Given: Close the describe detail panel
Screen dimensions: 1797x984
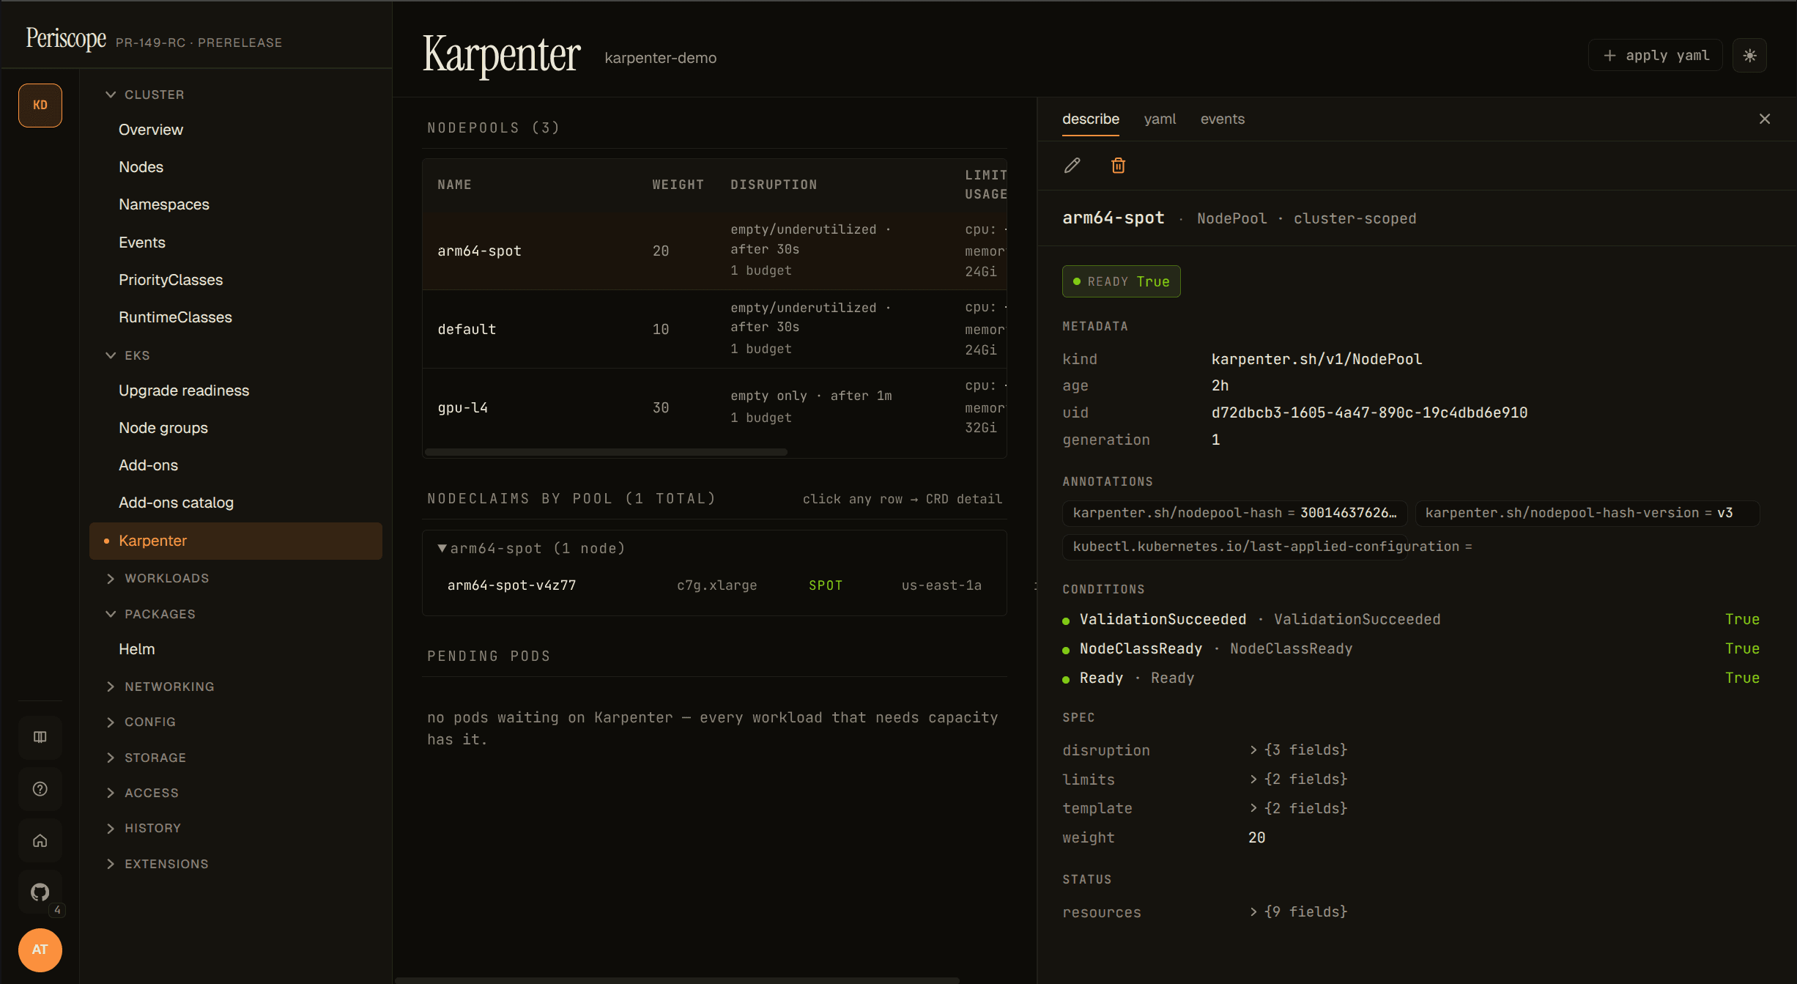Looking at the screenshot, I should coord(1764,119).
